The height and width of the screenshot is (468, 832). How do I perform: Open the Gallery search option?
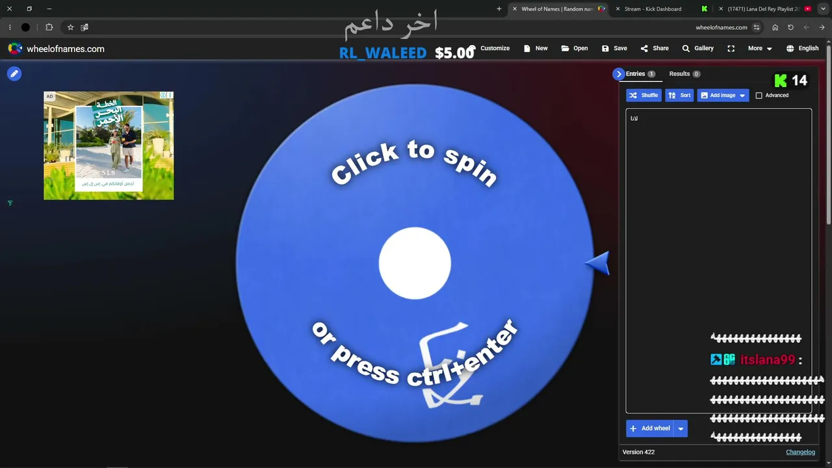point(697,48)
